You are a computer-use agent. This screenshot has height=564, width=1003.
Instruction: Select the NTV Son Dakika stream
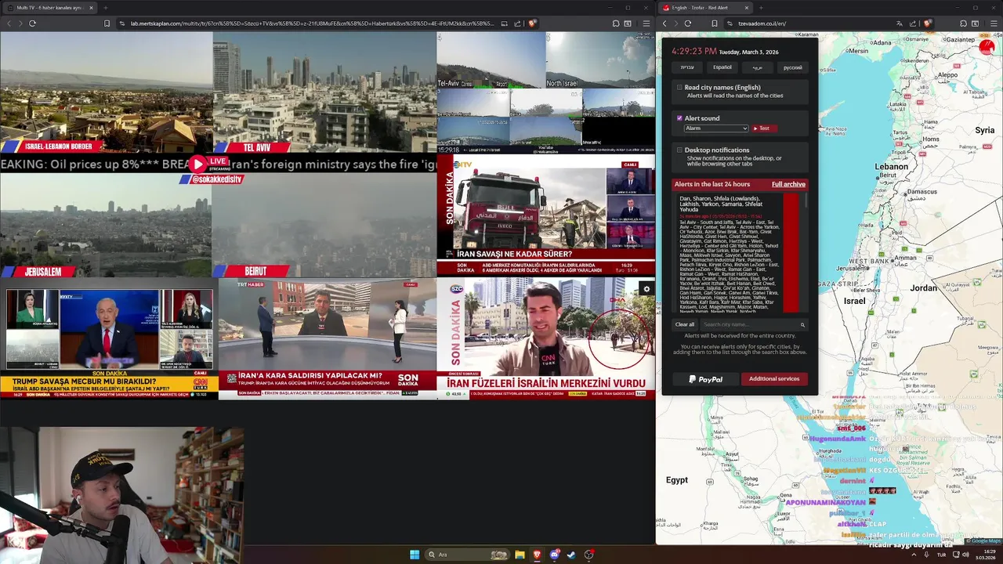pyautogui.click(x=545, y=215)
